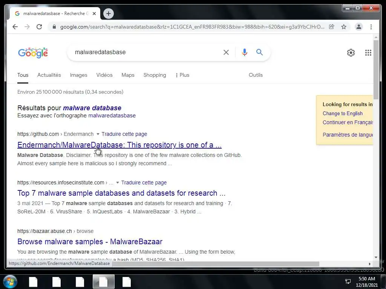This screenshot has width=386, height=289.
Task: Expand the GitHub result options arrow
Action: [98, 134]
